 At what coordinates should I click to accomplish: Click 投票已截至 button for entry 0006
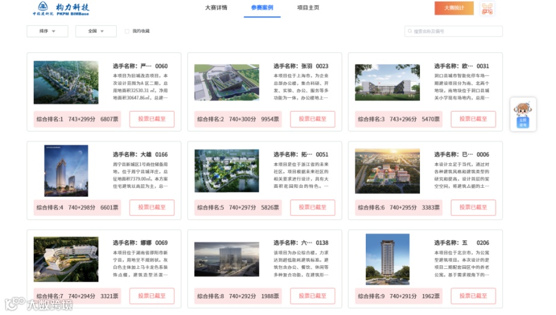coord(473,208)
